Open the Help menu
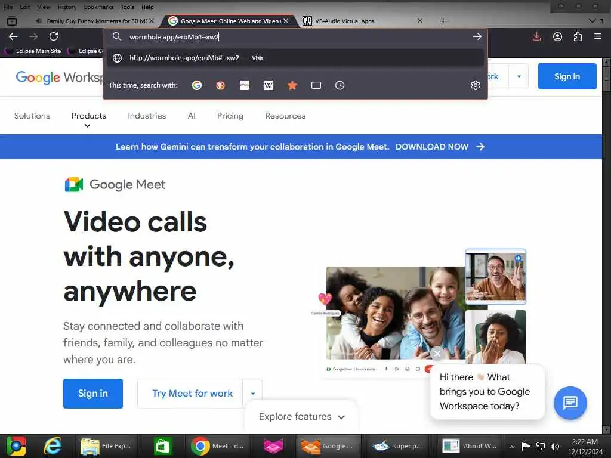This screenshot has width=611, height=458. (x=147, y=7)
